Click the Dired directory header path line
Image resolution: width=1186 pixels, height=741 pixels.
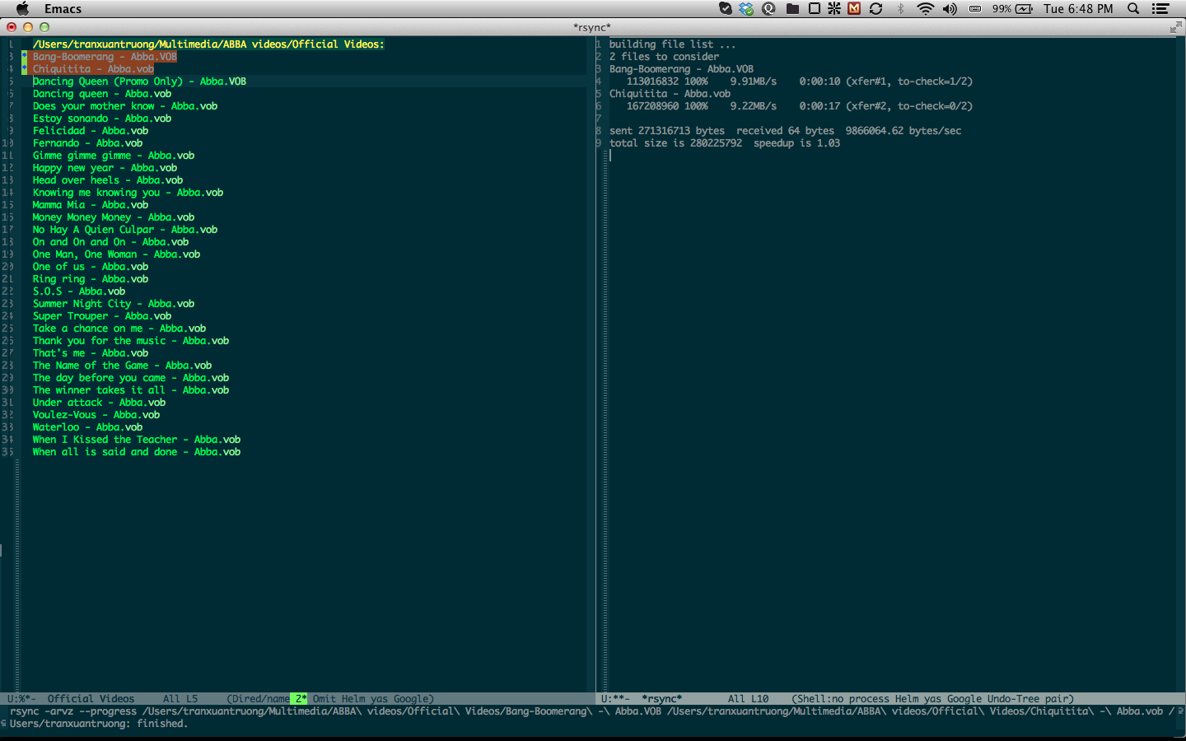point(208,44)
